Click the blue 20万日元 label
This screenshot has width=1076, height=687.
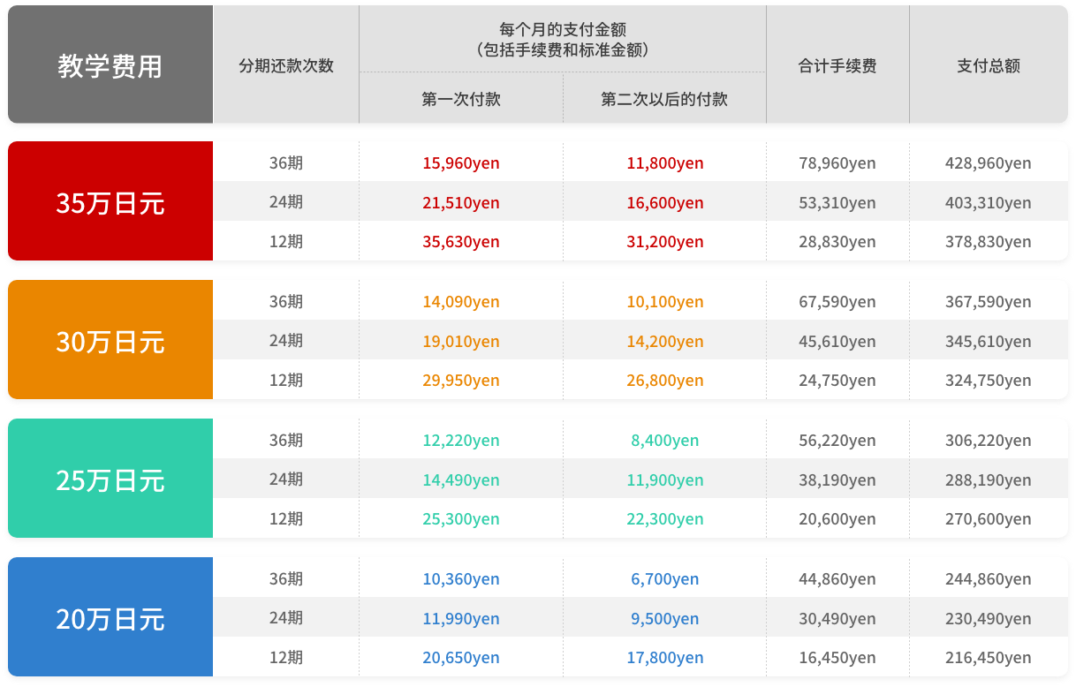(x=110, y=619)
